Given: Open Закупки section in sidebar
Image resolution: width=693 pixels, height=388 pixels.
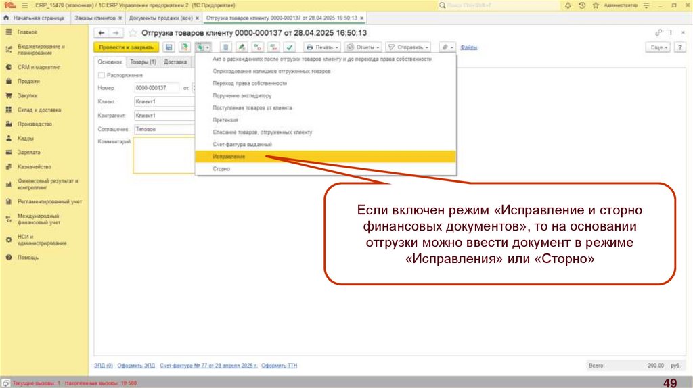Looking at the screenshot, I should pyautogui.click(x=27, y=95).
